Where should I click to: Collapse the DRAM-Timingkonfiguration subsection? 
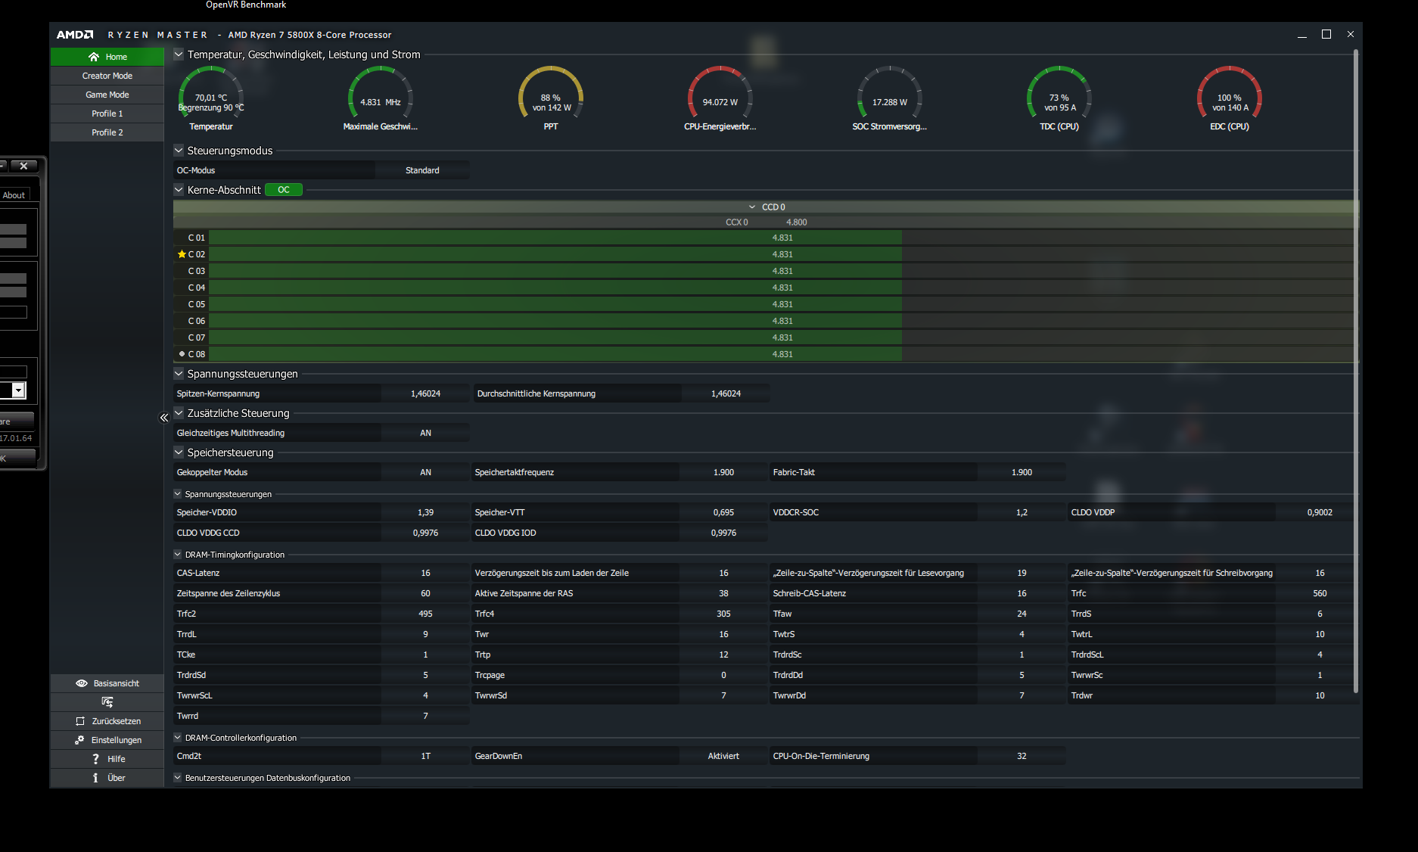click(178, 555)
